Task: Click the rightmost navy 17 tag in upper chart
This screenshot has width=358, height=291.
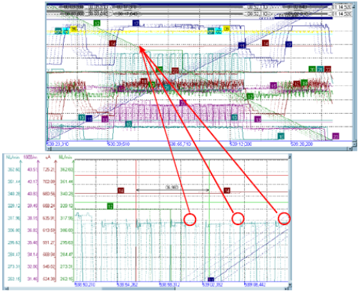Action: (289, 44)
